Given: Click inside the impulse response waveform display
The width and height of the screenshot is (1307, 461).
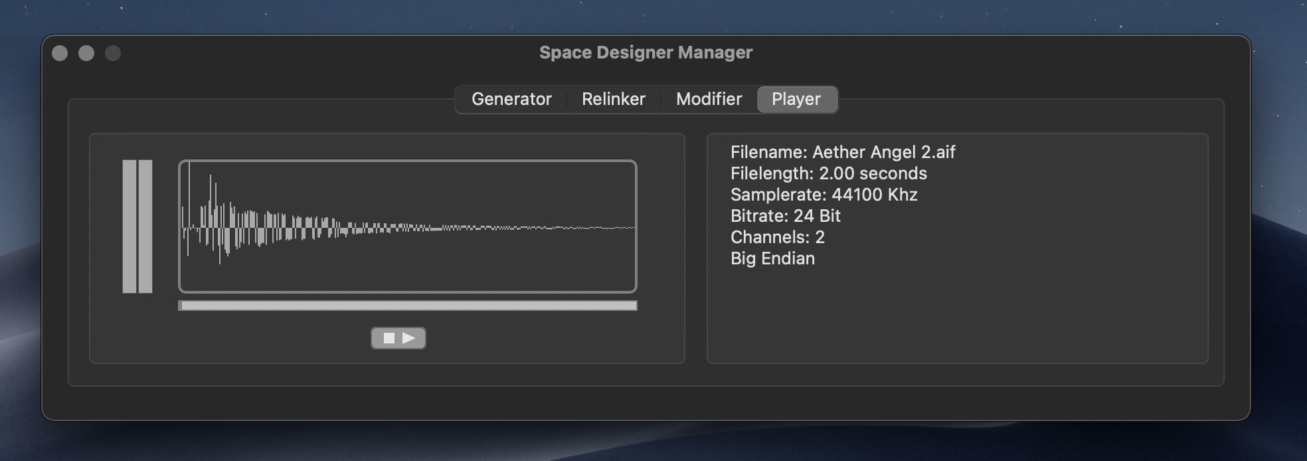Looking at the screenshot, I should (408, 227).
